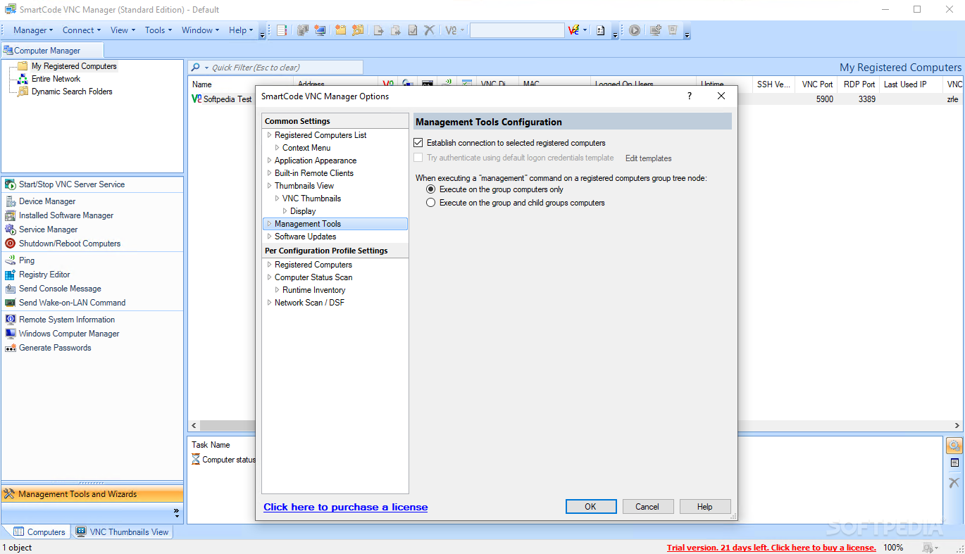
Task: Click the add new computer toolbar icon
Action: coord(320,30)
